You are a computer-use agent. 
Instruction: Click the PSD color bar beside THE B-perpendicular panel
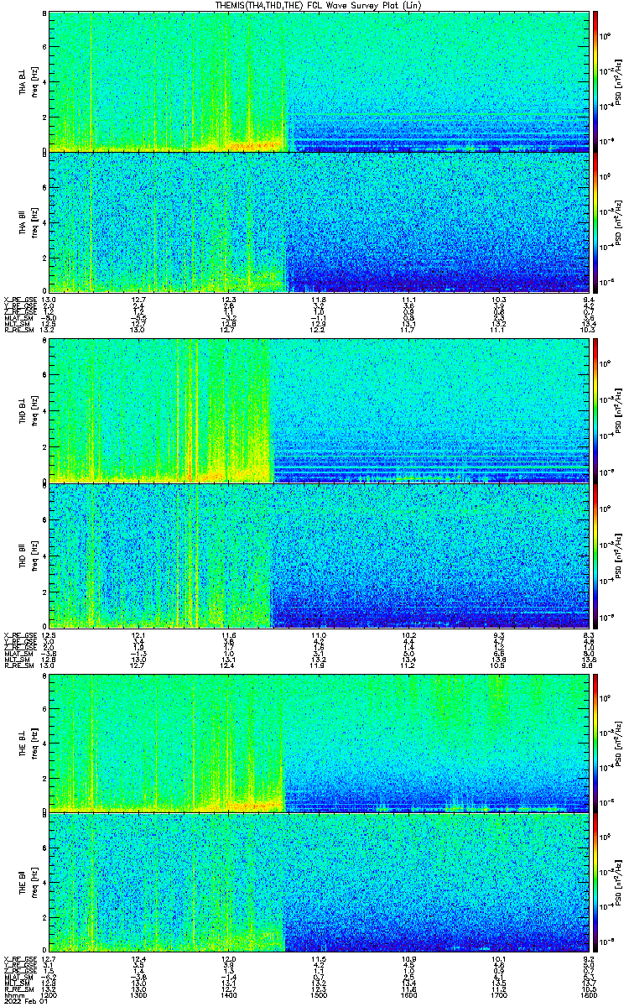pos(596,743)
